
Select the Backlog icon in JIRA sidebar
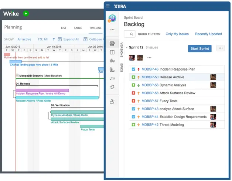tap(112, 44)
